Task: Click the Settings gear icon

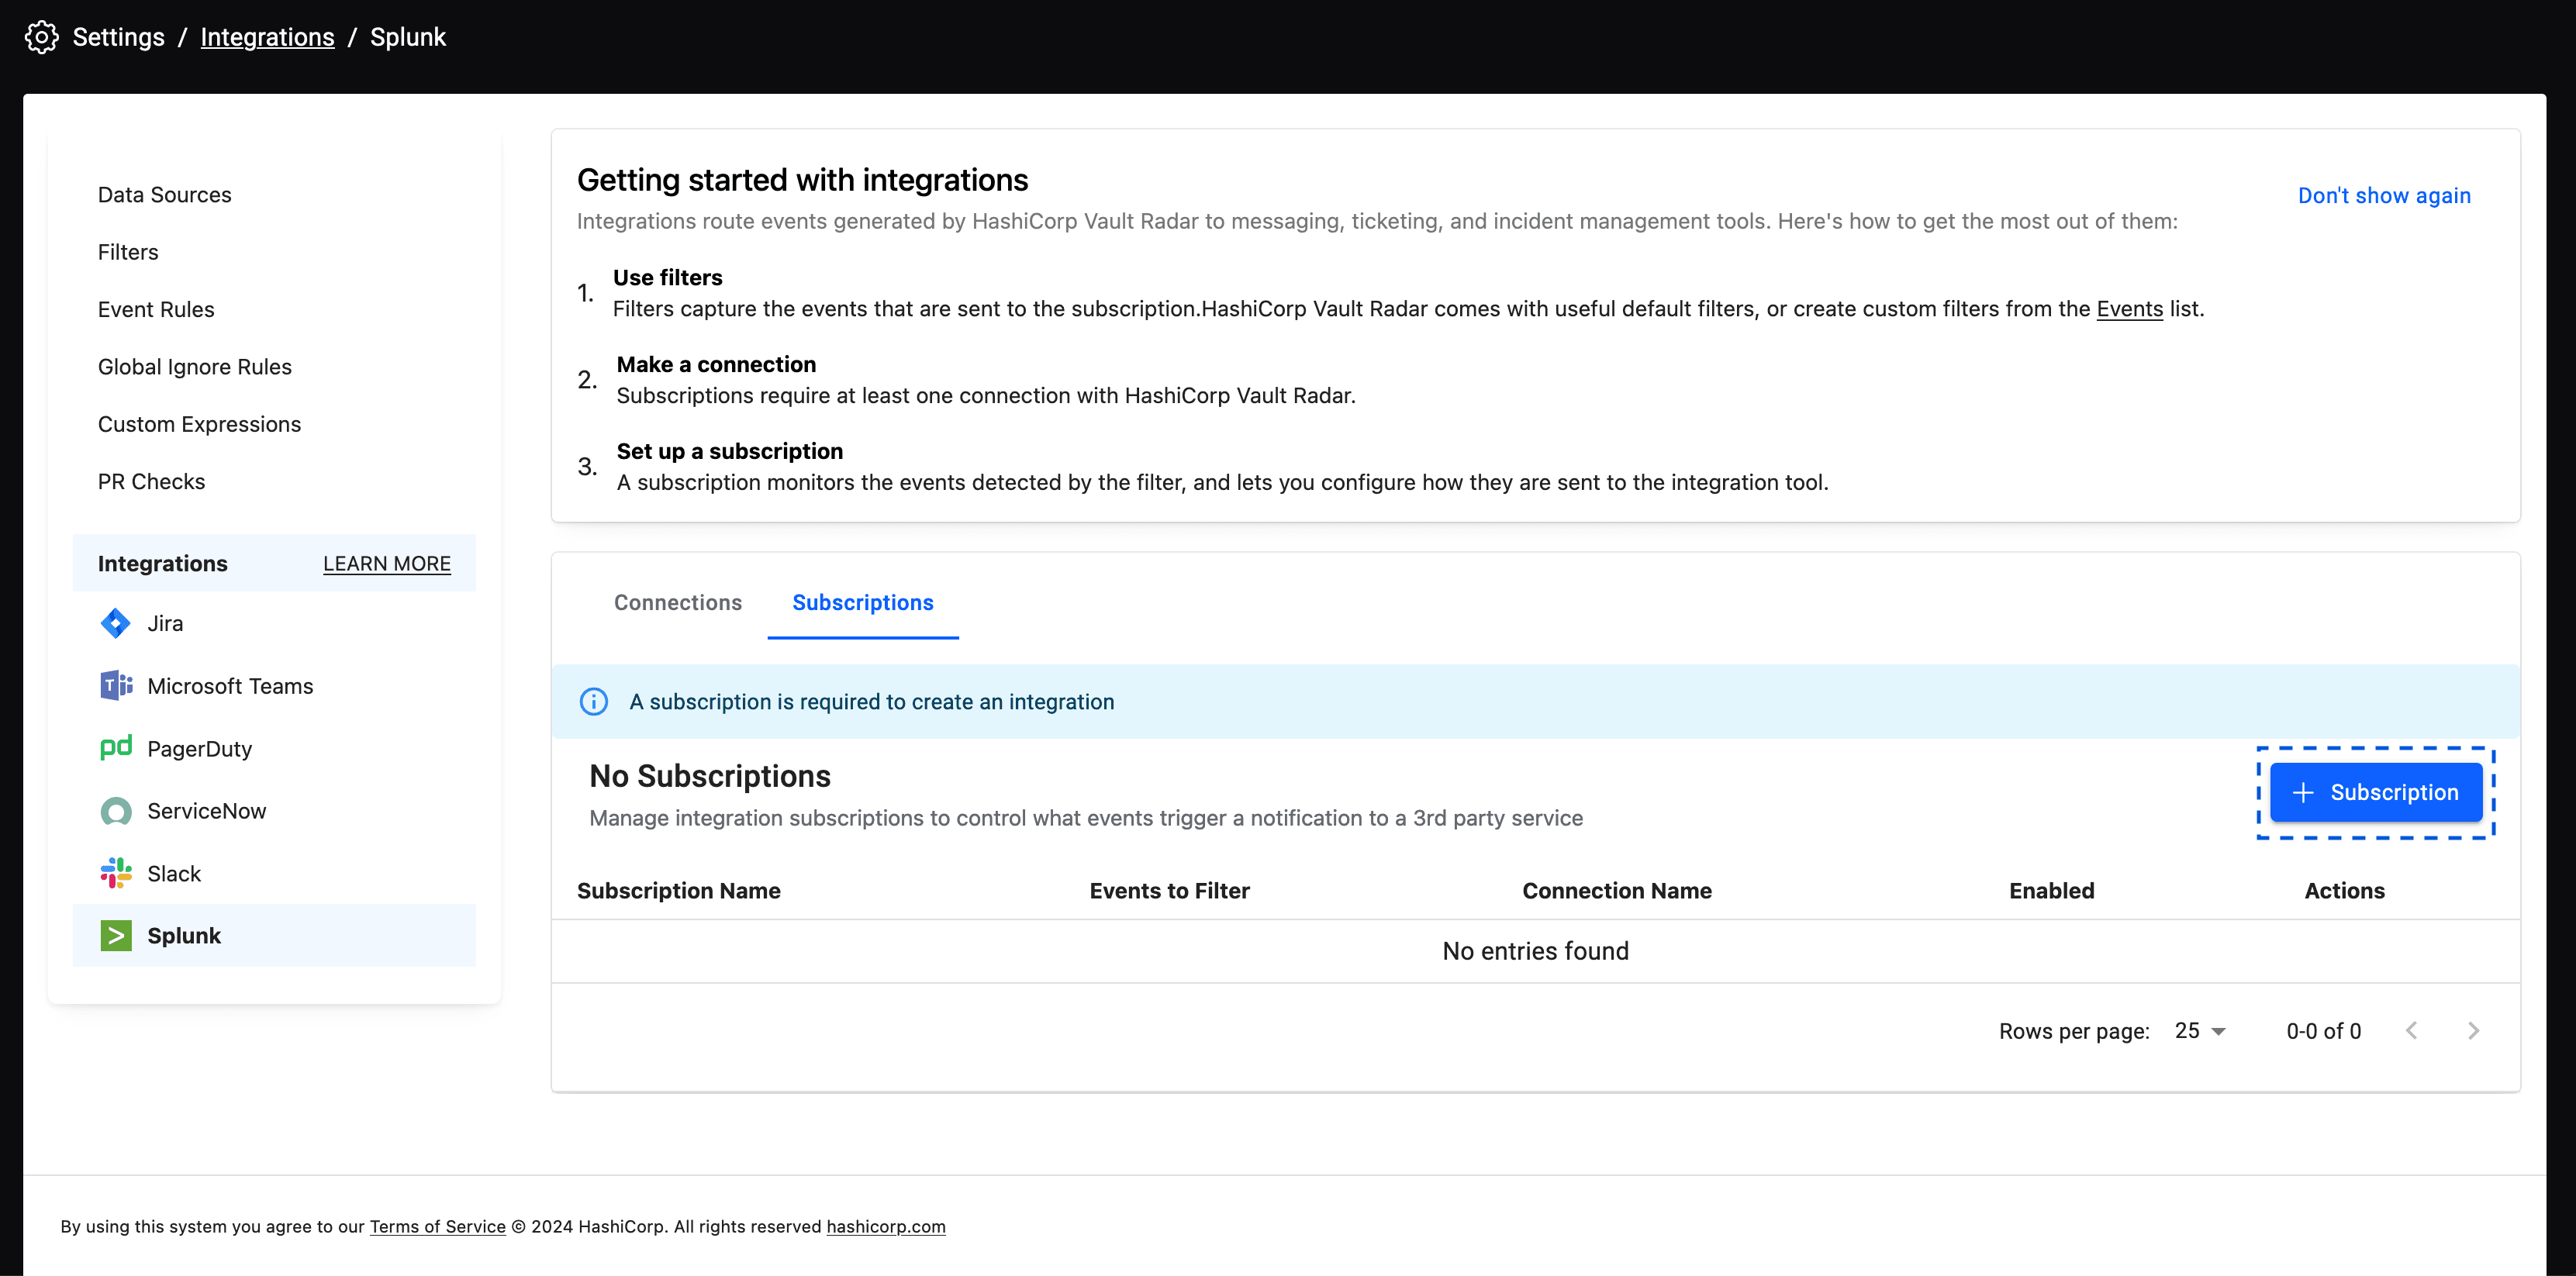Action: click(41, 37)
